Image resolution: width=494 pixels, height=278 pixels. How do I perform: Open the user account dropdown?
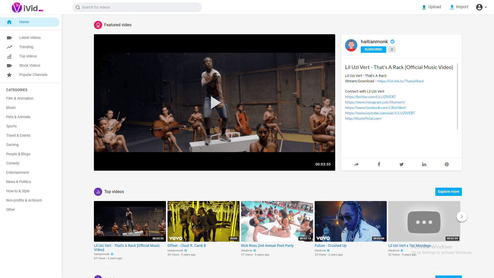(x=481, y=7)
